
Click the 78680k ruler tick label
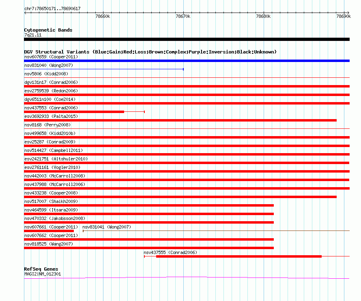[x=263, y=16]
